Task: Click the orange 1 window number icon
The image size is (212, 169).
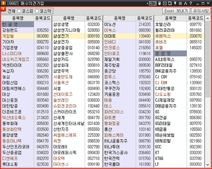Action: tap(3, 3)
